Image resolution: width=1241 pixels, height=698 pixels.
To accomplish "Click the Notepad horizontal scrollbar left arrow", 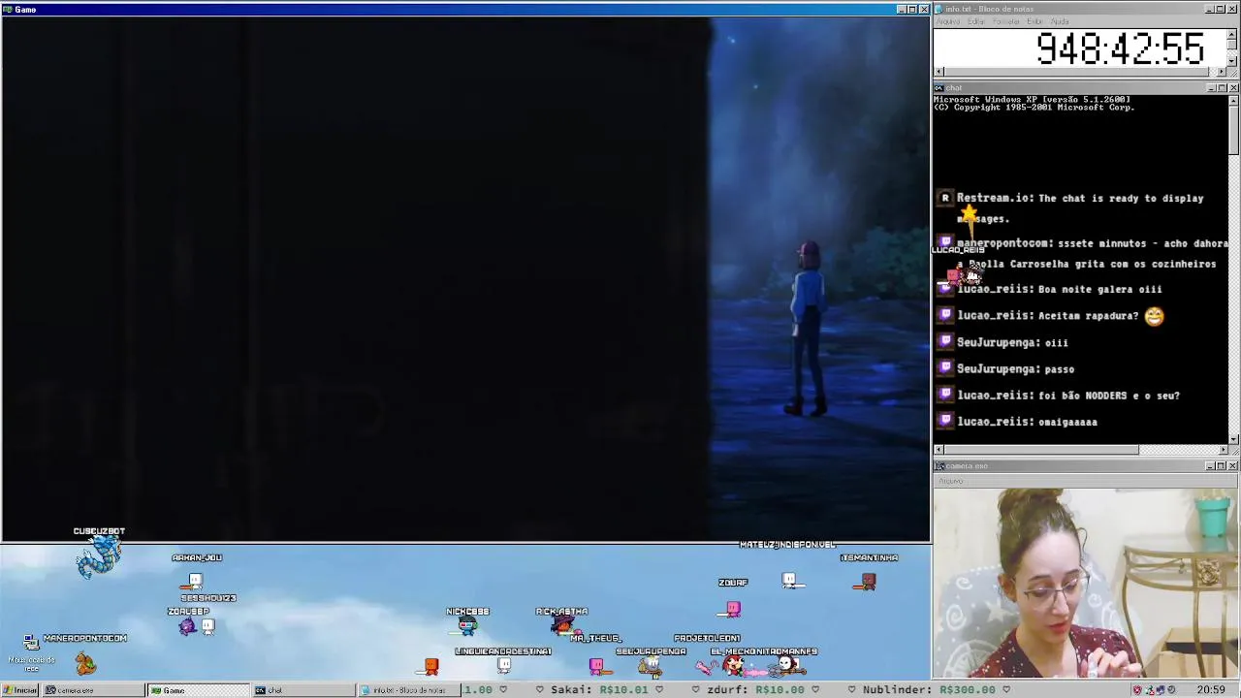I will tap(939, 72).
